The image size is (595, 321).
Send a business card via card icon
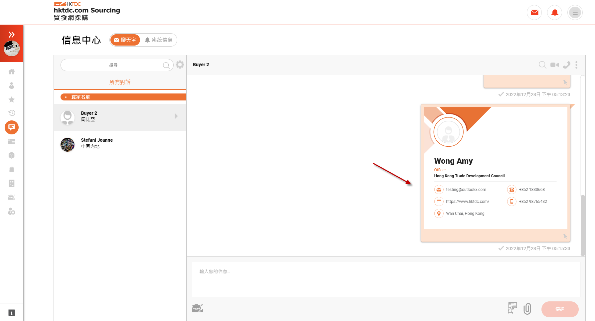pos(512,308)
